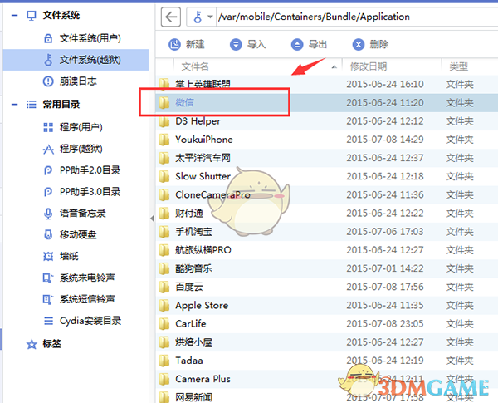This screenshot has width=498, height=403.
Task: Open 系统来电铃声 directory
Action: tap(87, 278)
